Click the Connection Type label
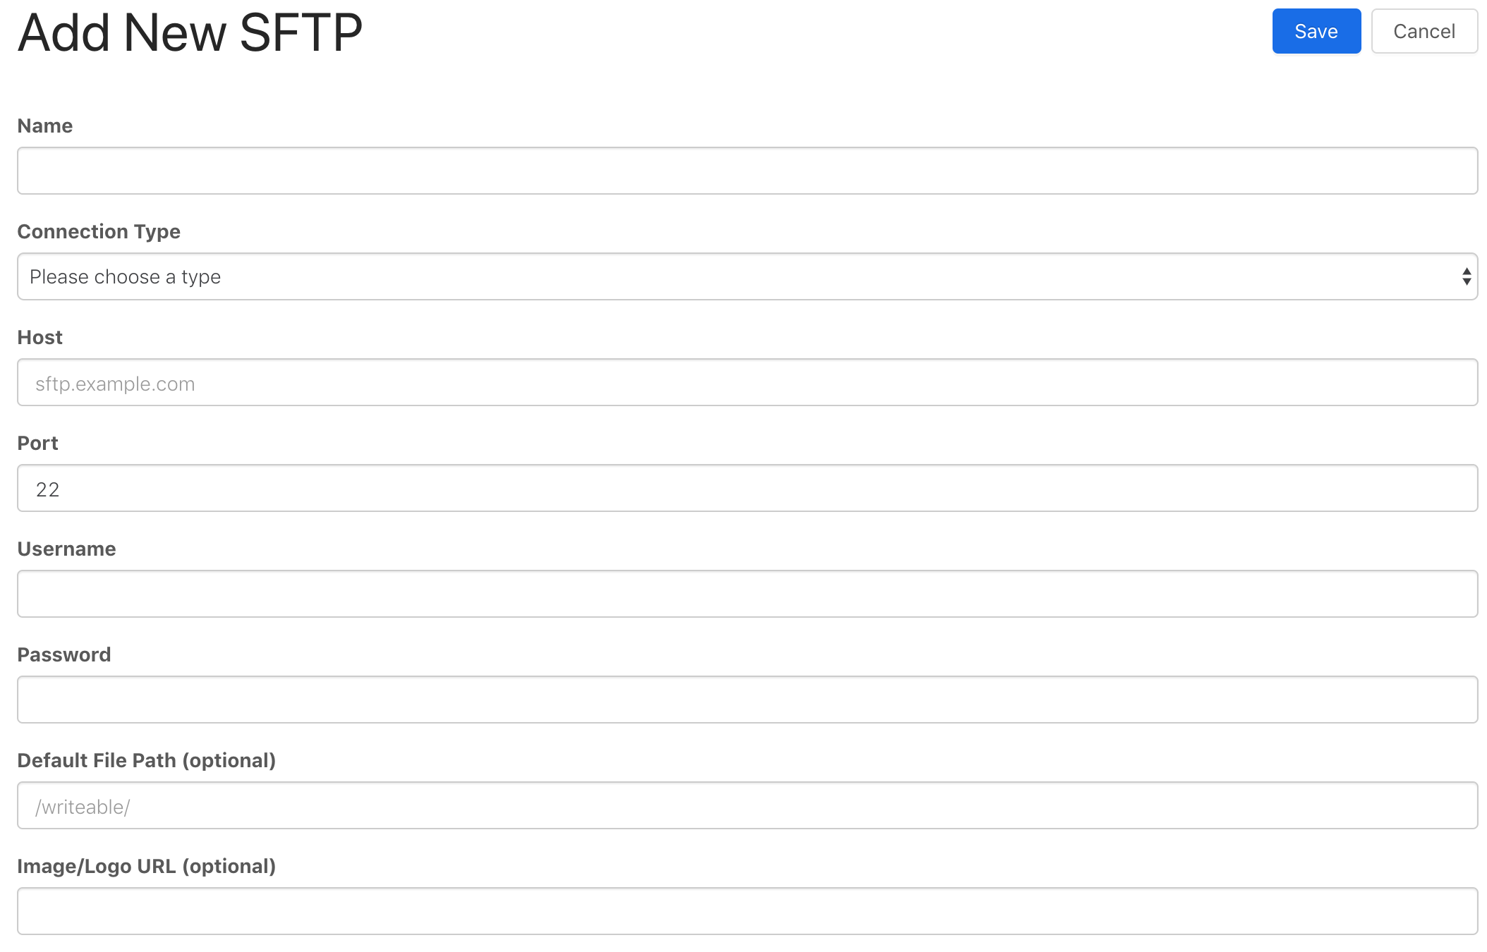Viewport: 1487px width, 952px height. (98, 231)
